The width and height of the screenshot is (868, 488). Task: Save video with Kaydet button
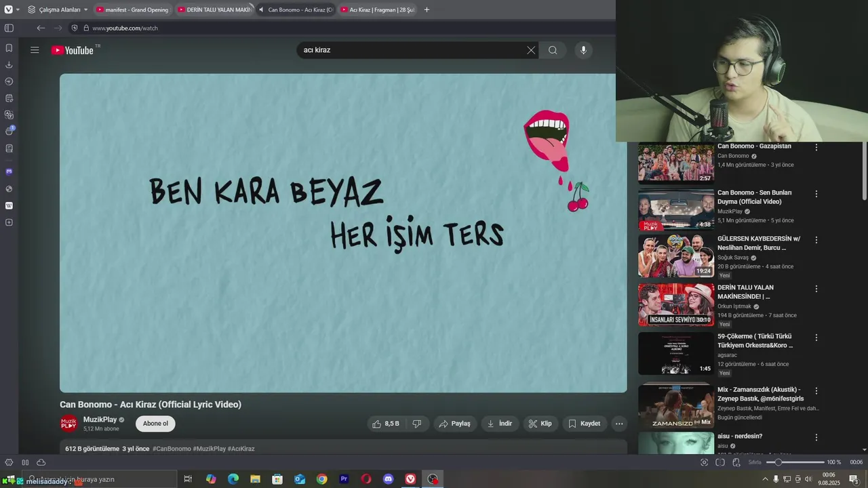pos(584,424)
